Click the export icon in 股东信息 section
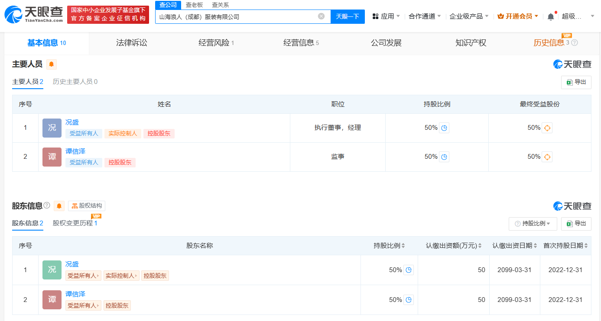The image size is (601, 321). pos(576,224)
